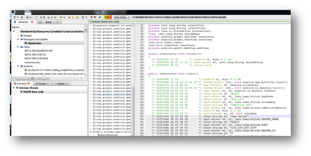This screenshot has width=311, height=156.
Task: Click the empty window layout toolbar icon
Action: tap(36, 17)
